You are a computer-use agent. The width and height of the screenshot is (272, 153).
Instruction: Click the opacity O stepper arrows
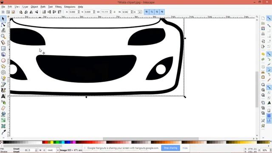coord(36,150)
